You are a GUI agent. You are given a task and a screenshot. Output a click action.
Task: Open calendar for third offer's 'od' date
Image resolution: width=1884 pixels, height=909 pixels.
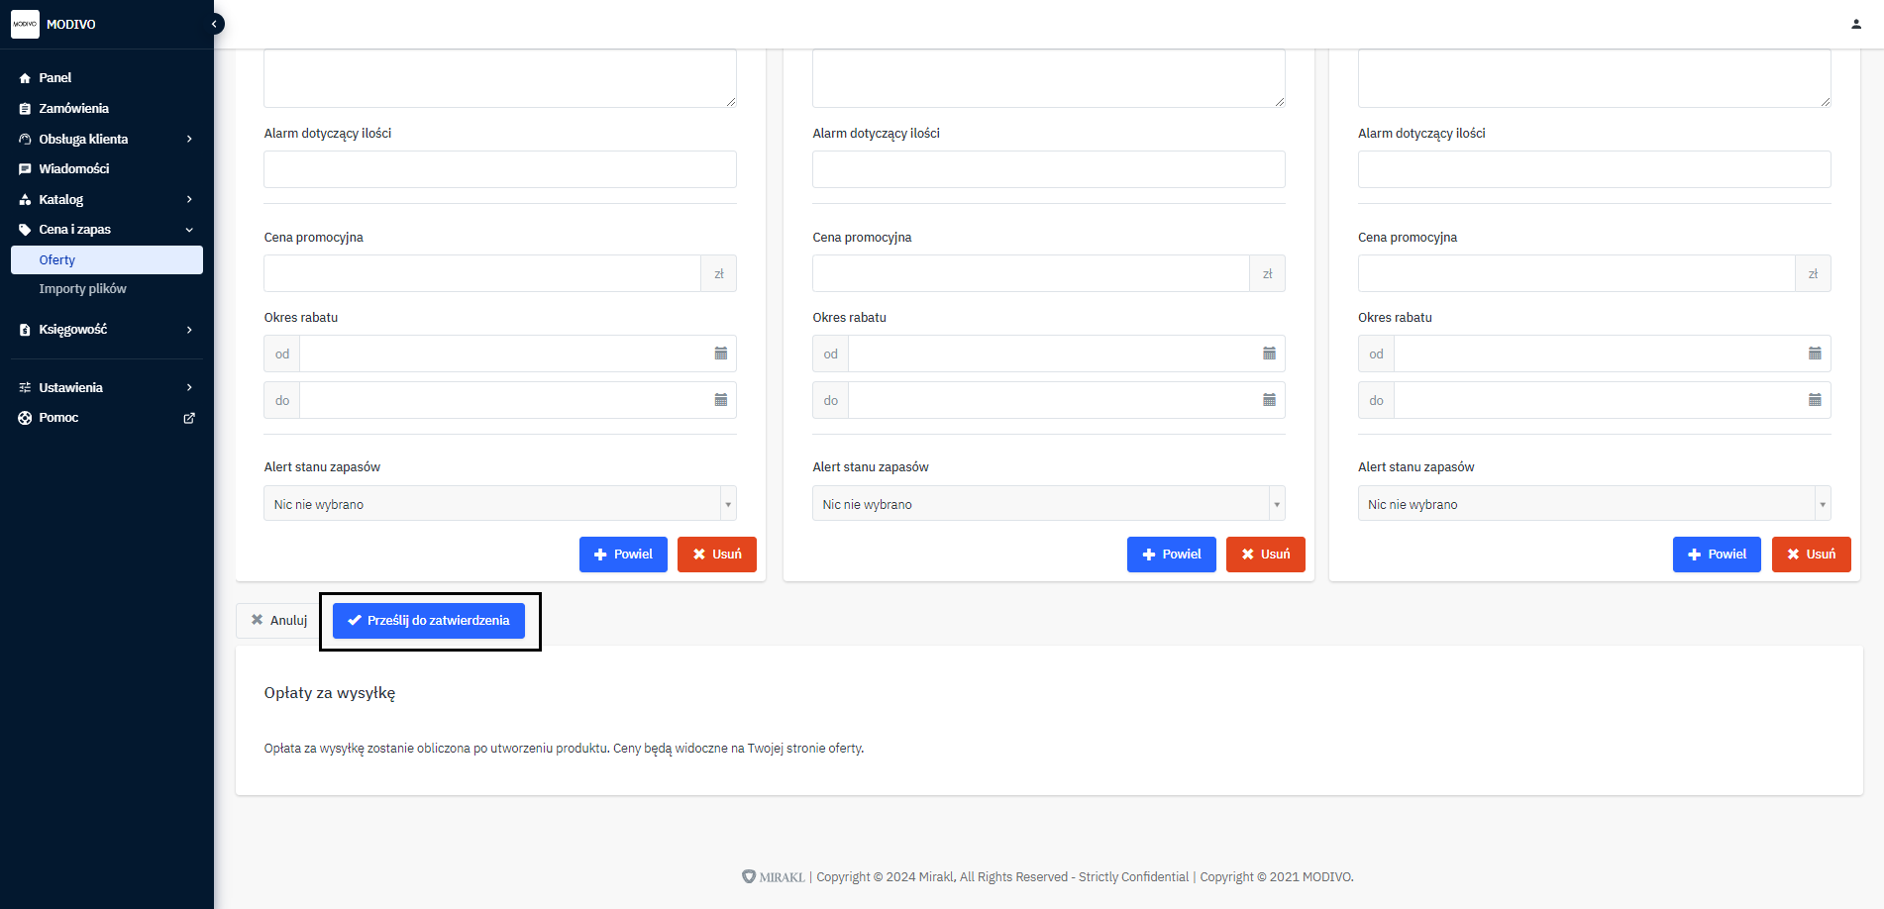[x=1814, y=353]
